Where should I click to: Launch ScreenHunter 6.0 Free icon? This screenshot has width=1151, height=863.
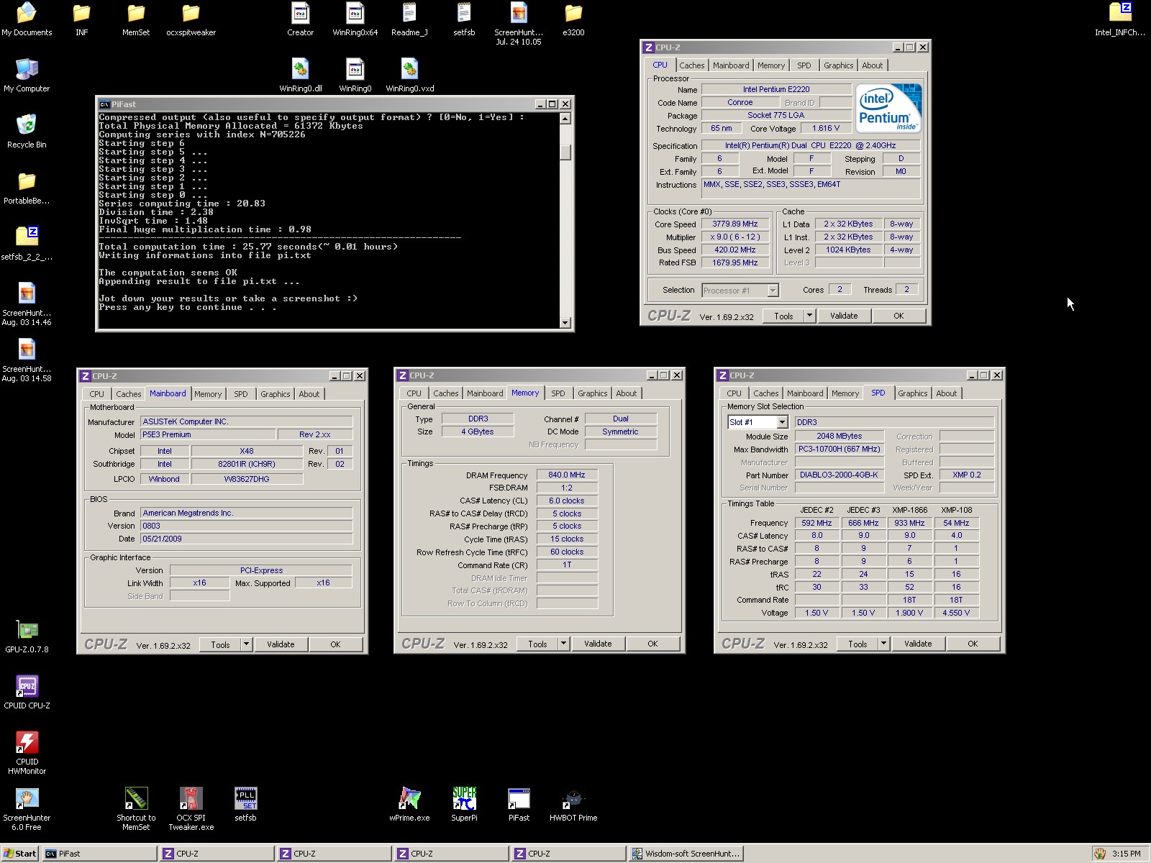click(27, 809)
